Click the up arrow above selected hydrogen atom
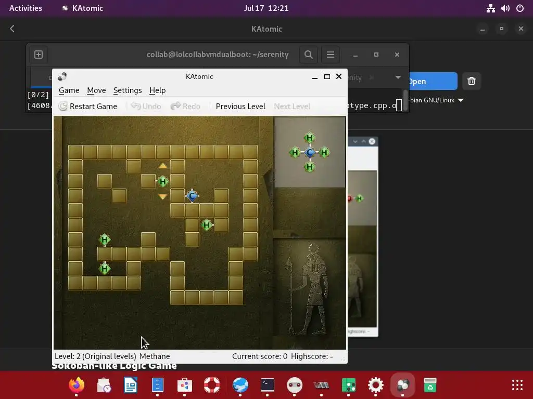This screenshot has width=533, height=399. coord(163,166)
